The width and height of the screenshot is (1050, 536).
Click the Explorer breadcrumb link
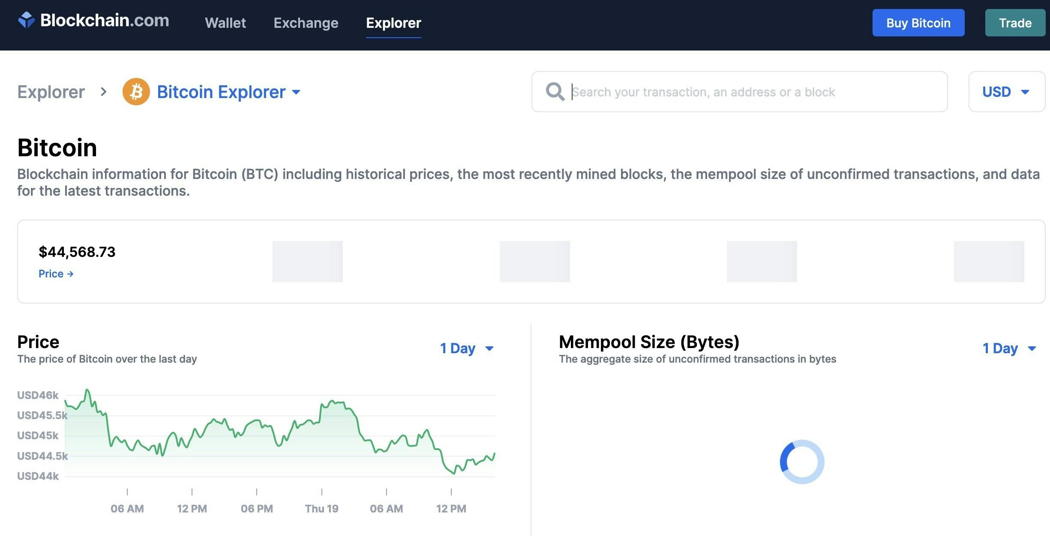click(x=51, y=92)
